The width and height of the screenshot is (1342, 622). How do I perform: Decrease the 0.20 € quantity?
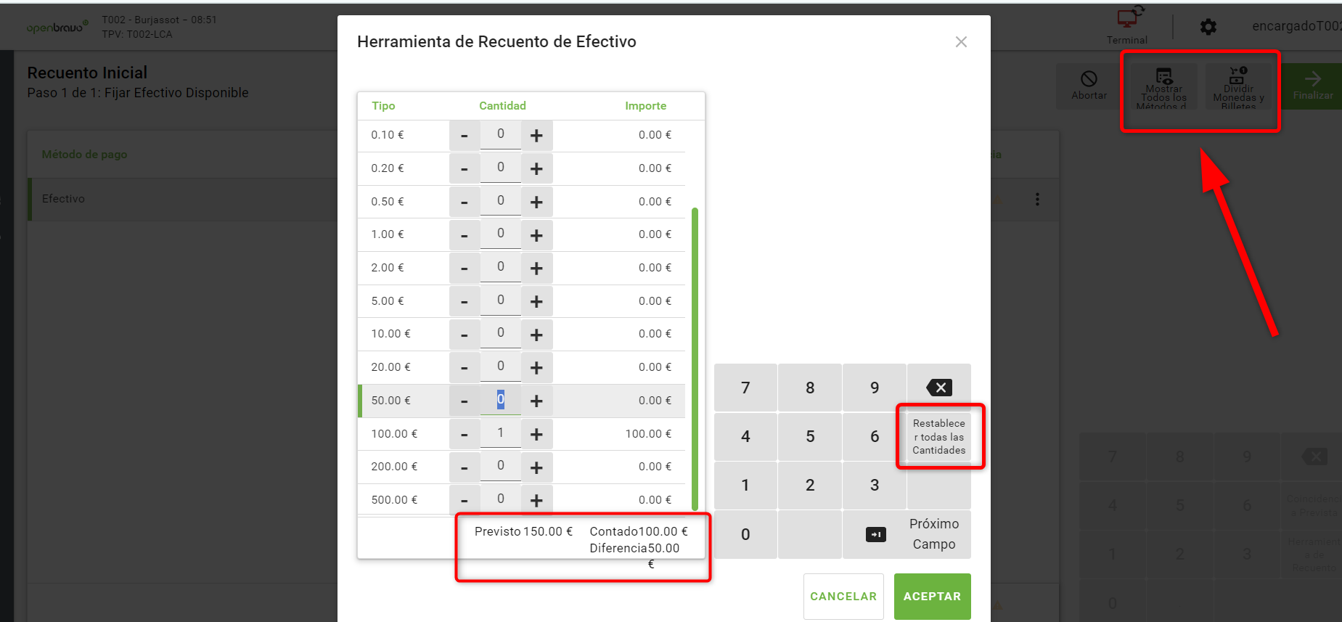point(465,169)
